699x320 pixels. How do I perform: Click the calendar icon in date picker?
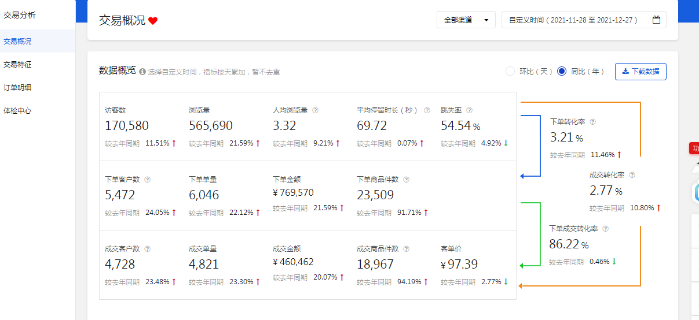click(x=656, y=20)
